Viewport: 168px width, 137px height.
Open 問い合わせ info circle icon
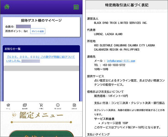(58, 106)
